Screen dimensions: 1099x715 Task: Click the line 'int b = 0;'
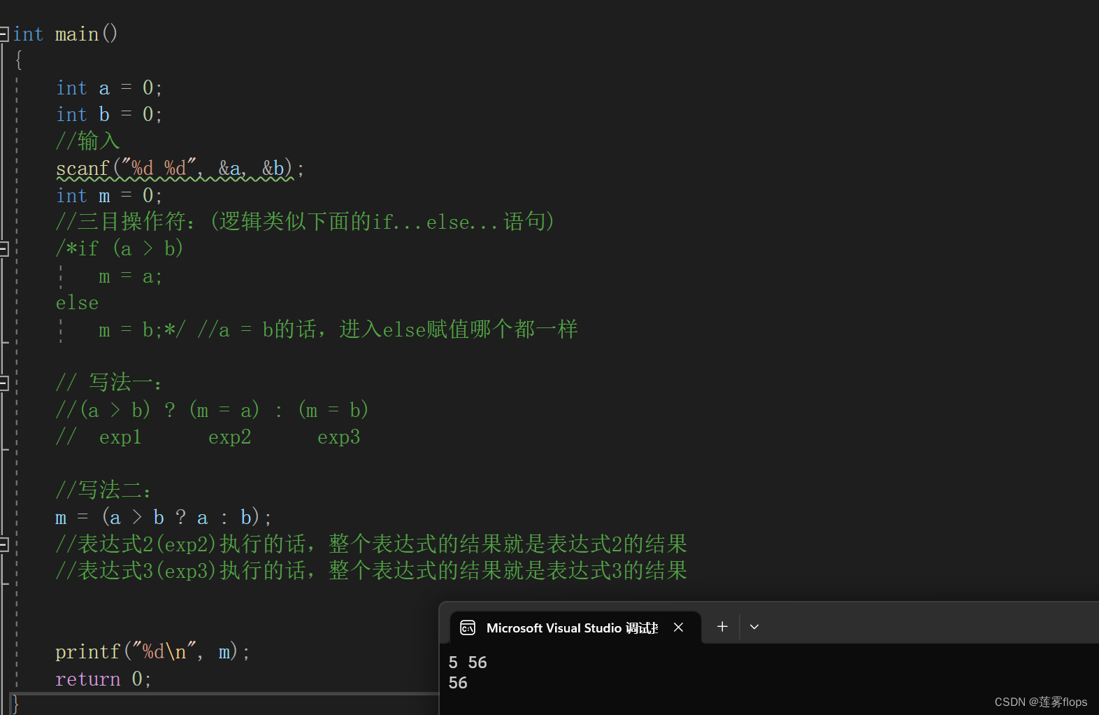109,115
